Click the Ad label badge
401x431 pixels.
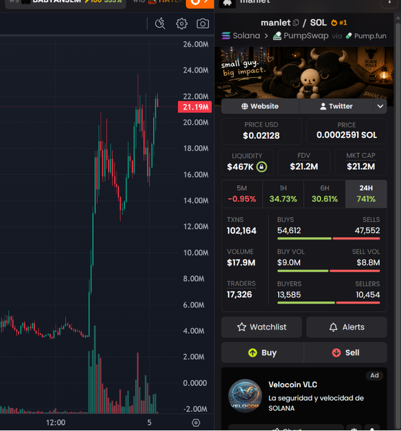[x=374, y=375]
